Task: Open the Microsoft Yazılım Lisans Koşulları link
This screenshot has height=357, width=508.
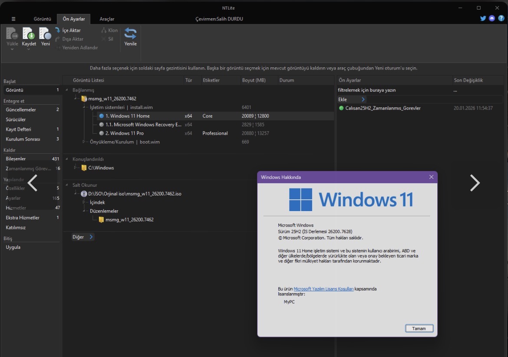Action: coord(323,289)
